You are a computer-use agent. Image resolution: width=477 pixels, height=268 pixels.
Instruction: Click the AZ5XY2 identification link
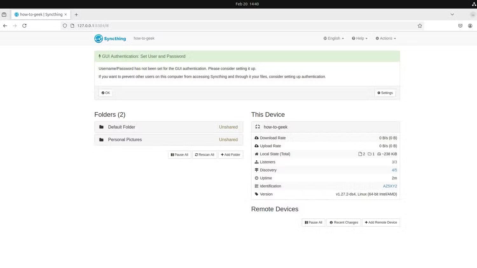click(390, 186)
